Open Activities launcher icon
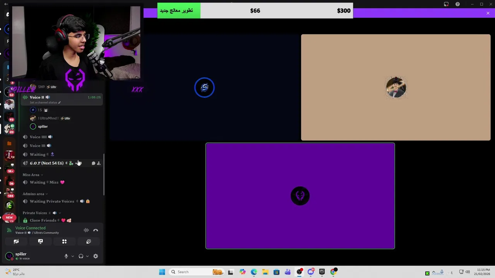 click(x=65, y=241)
